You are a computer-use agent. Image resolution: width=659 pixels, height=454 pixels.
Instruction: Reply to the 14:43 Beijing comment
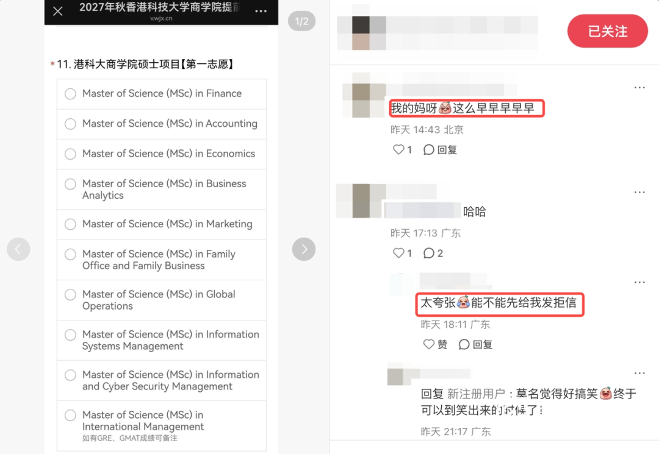click(x=440, y=149)
